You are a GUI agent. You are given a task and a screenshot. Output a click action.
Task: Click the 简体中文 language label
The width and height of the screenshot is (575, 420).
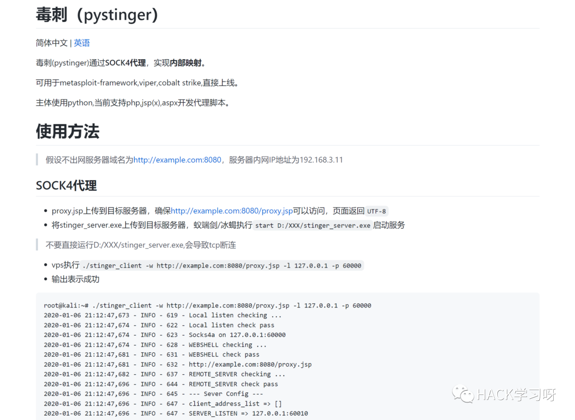coord(52,43)
